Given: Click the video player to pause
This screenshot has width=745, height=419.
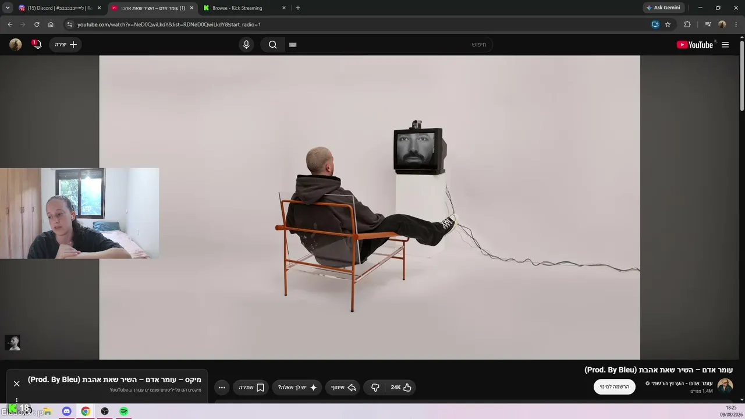Looking at the screenshot, I should (370, 208).
